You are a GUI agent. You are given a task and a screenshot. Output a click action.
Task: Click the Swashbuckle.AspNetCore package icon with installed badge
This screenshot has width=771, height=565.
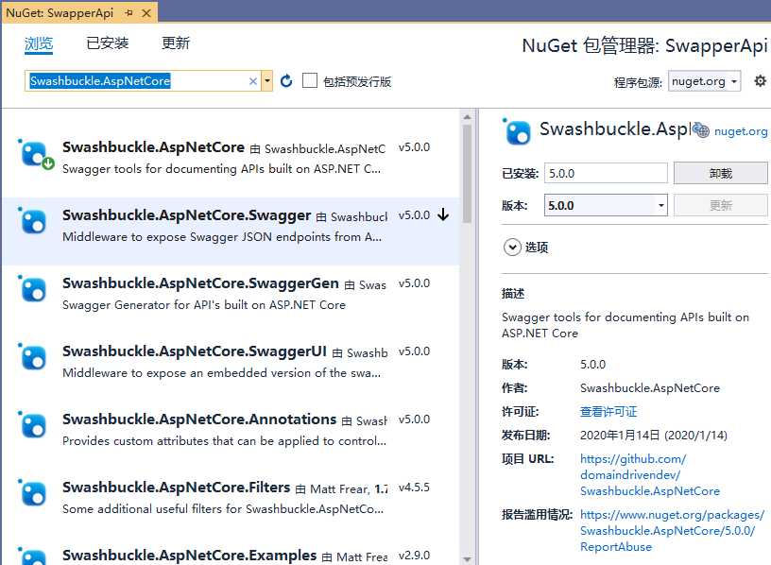coord(35,155)
